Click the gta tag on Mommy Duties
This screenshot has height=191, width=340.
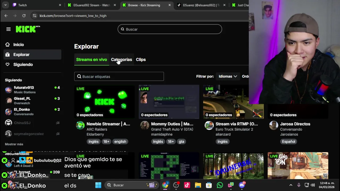(x=181, y=141)
